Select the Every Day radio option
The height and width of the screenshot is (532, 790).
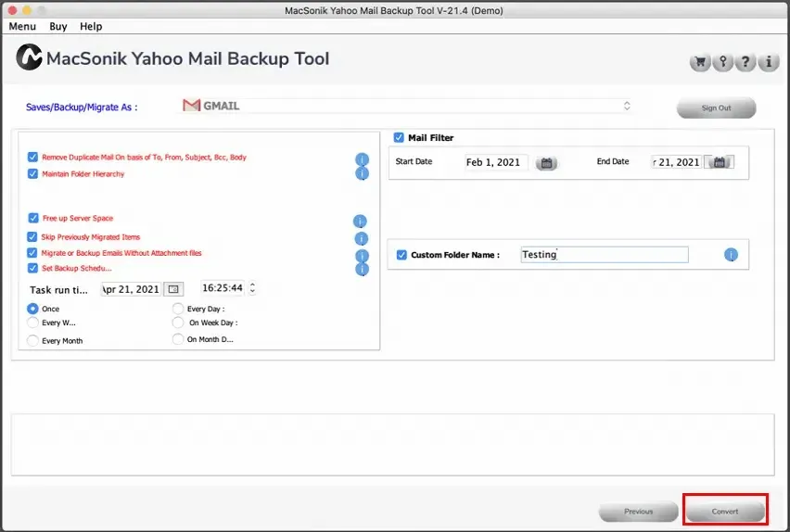pos(178,309)
